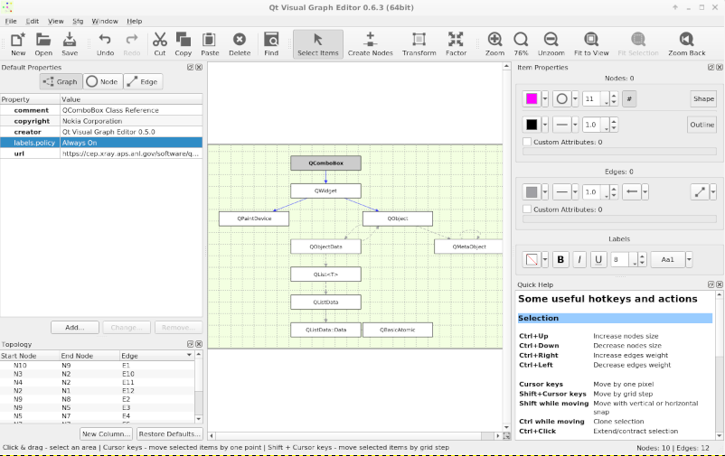The height and width of the screenshot is (456, 725).
Task: Enable nodes Custom Attributes checkbox
Action: 527,142
